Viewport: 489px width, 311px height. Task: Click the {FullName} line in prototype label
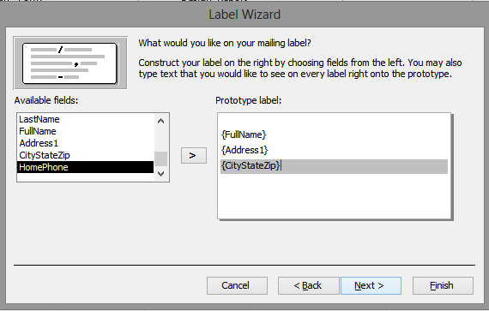pyautogui.click(x=334, y=135)
